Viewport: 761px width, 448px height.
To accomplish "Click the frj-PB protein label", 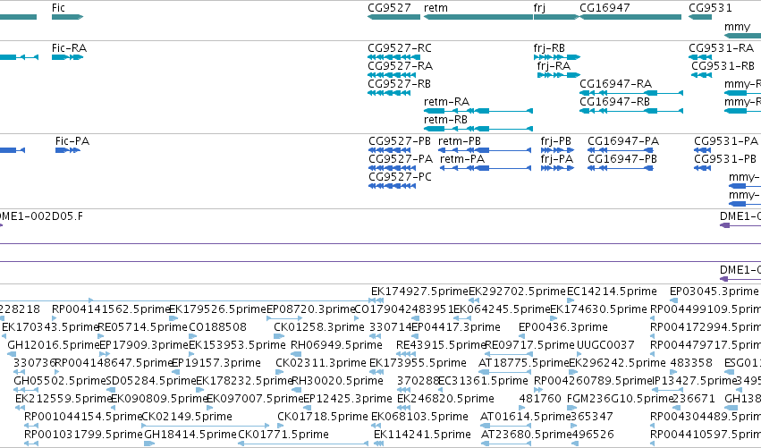I will (555, 141).
